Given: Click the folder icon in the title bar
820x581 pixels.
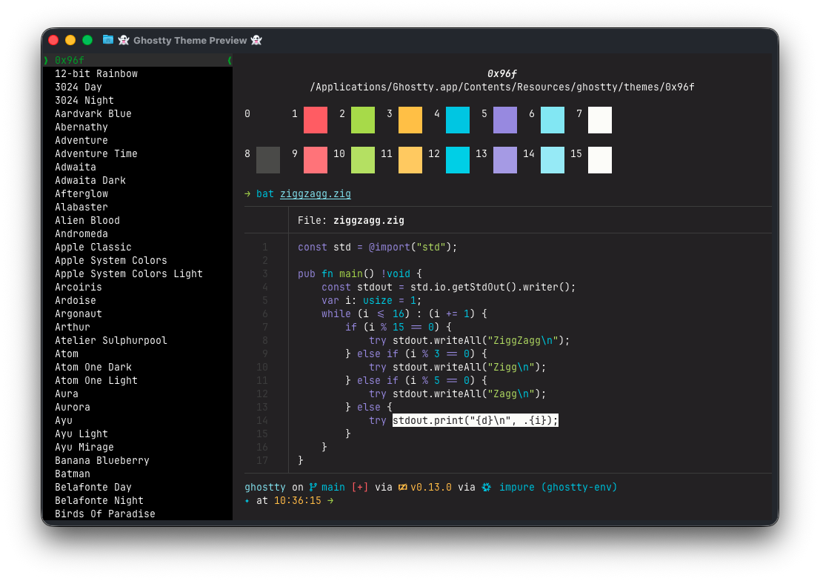Looking at the screenshot, I should tap(107, 40).
